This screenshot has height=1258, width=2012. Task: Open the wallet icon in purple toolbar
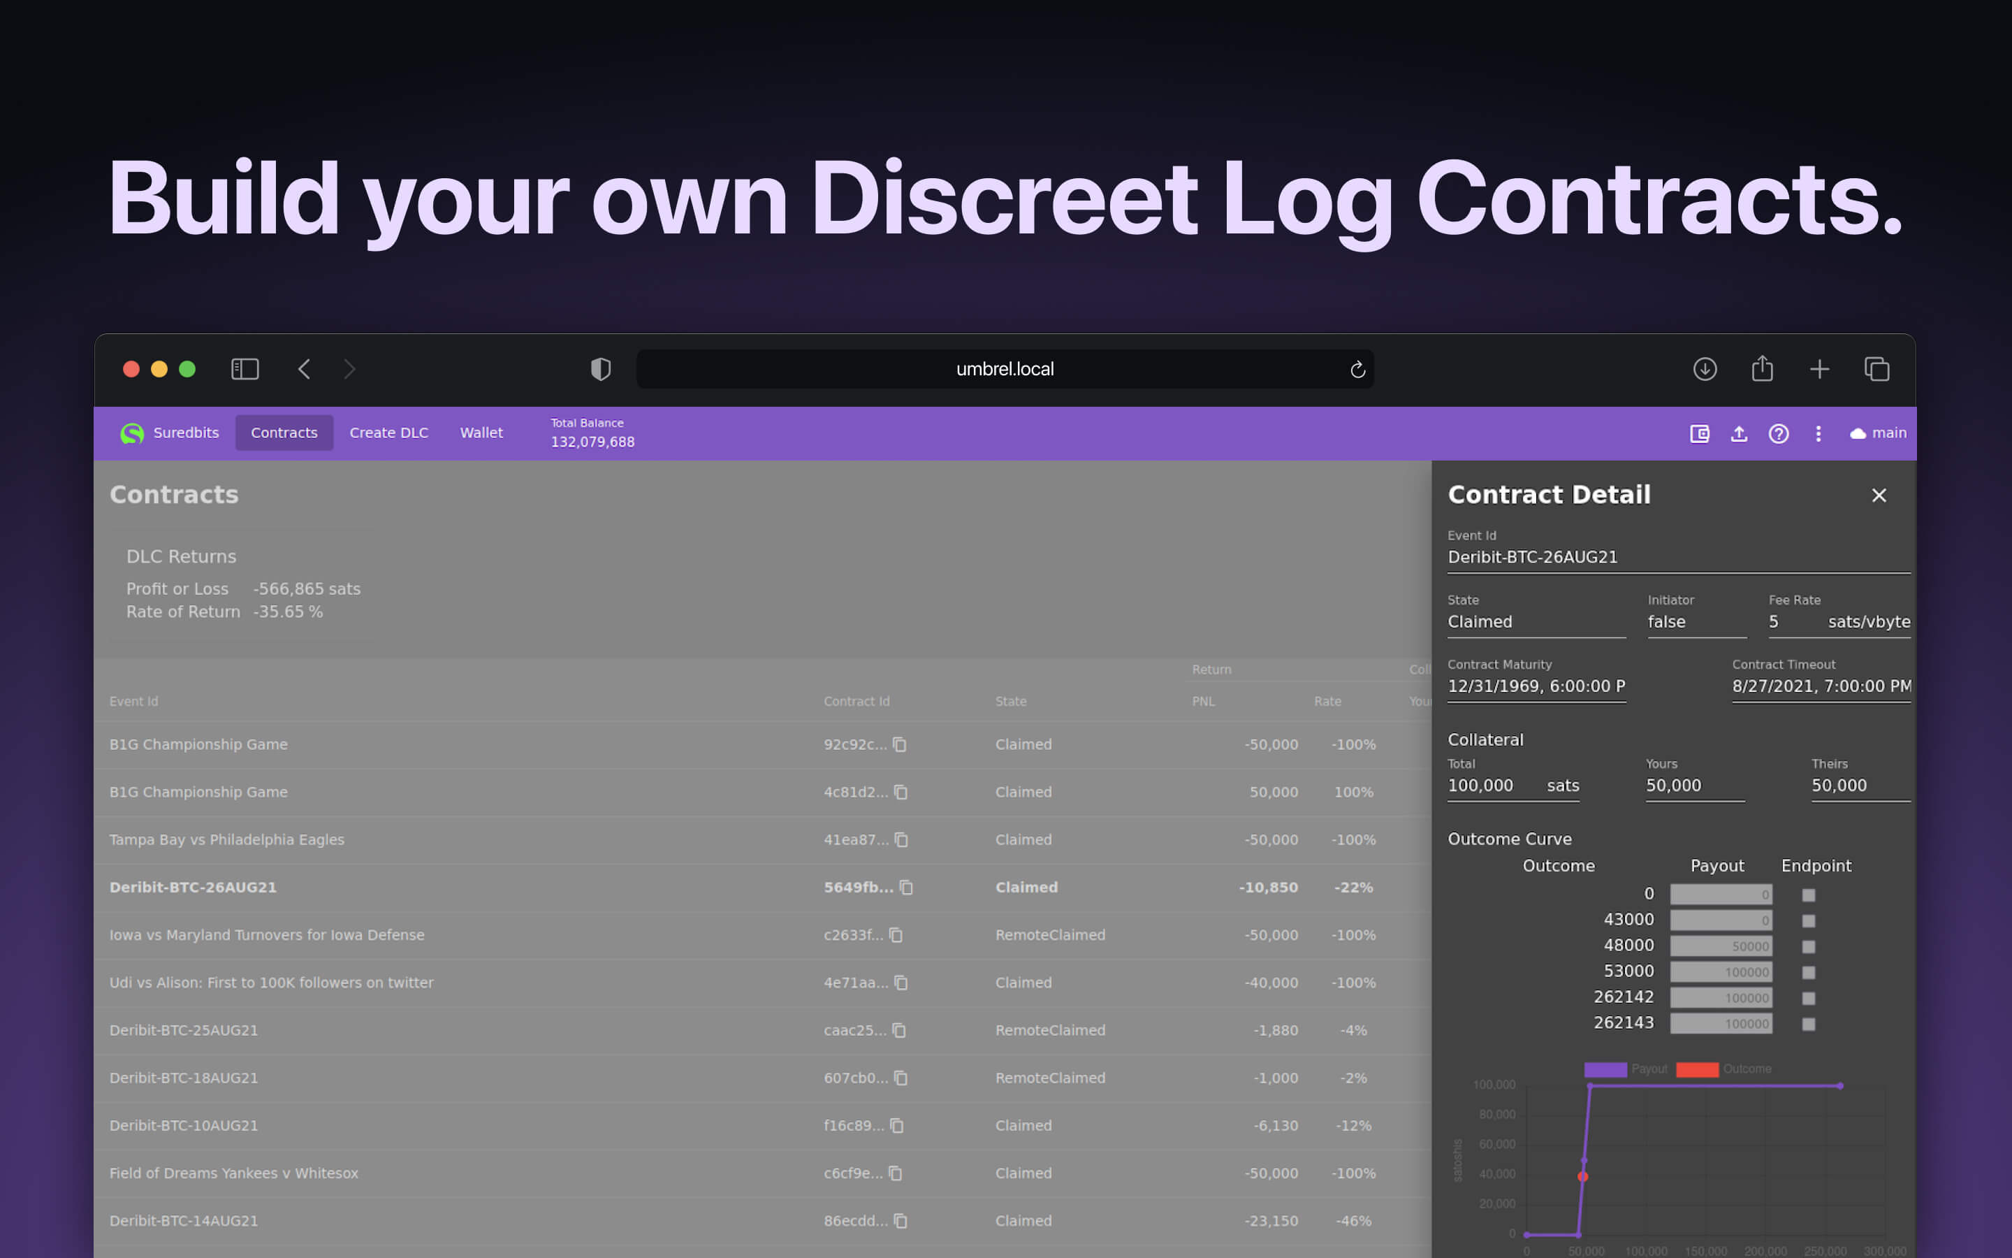click(1700, 433)
